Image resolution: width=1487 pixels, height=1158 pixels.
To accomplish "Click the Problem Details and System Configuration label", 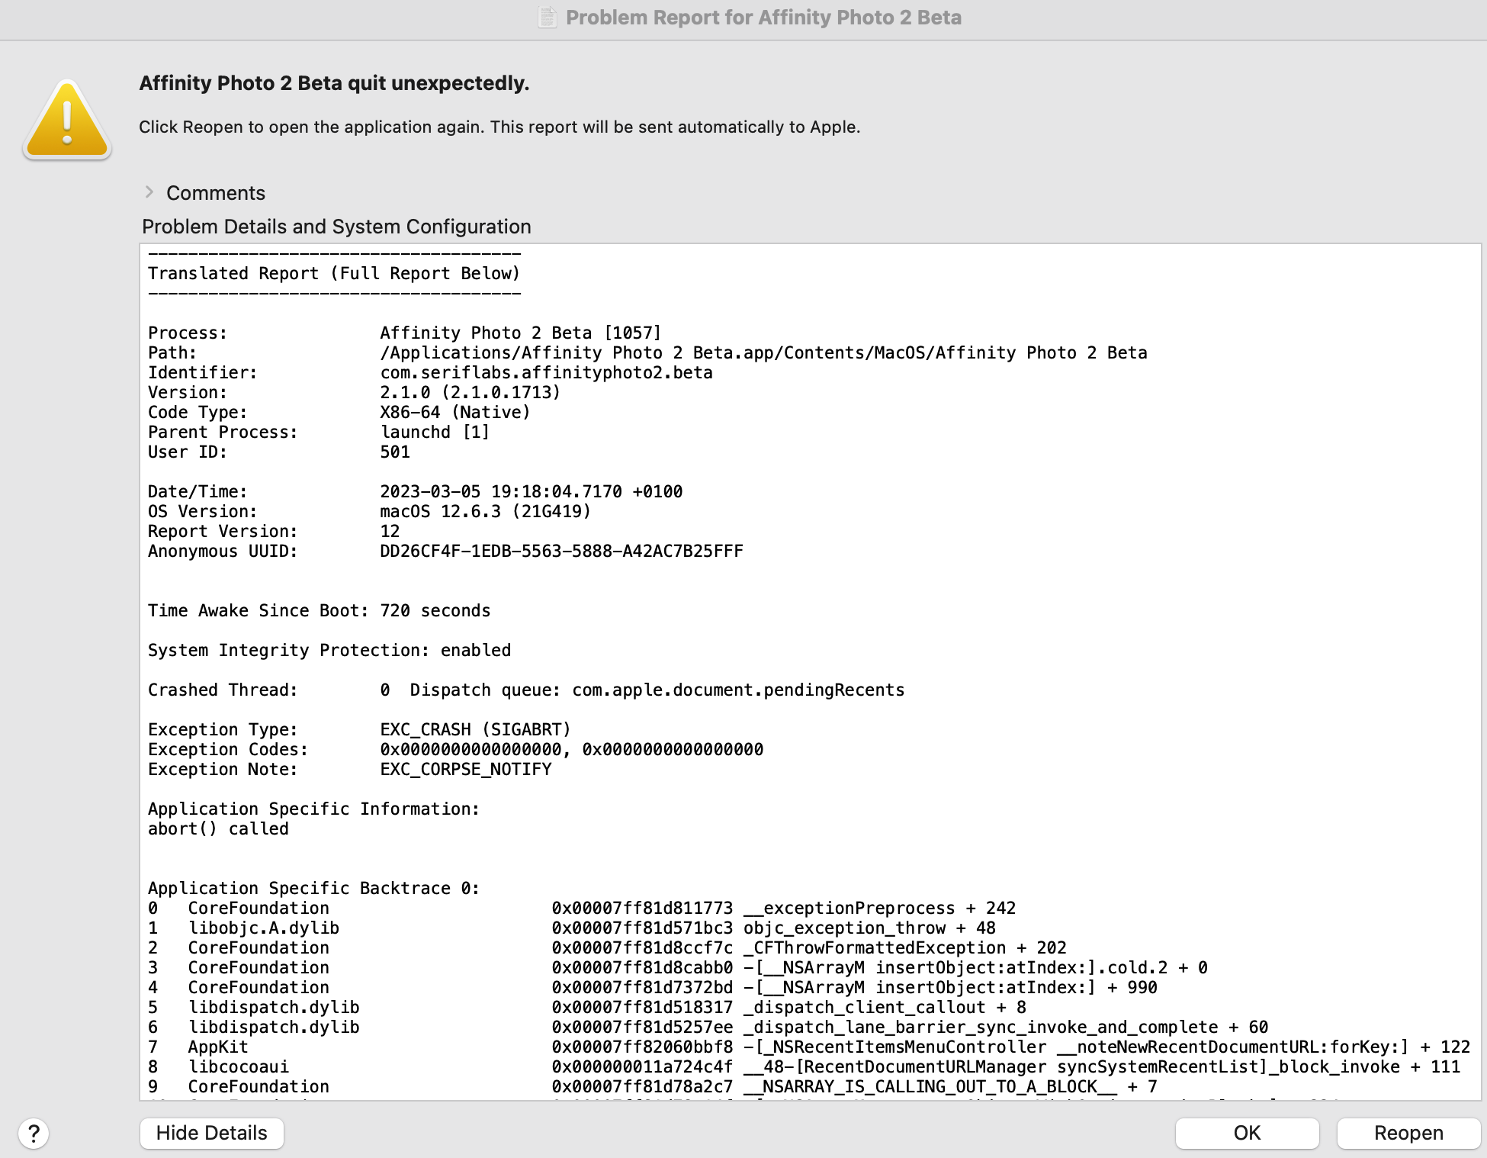I will (x=336, y=227).
